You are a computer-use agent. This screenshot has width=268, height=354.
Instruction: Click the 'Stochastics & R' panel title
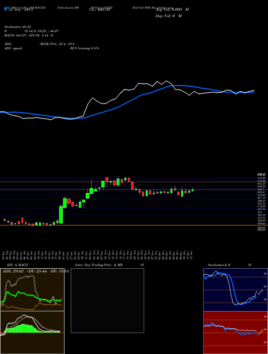pyautogui.click(x=219, y=265)
